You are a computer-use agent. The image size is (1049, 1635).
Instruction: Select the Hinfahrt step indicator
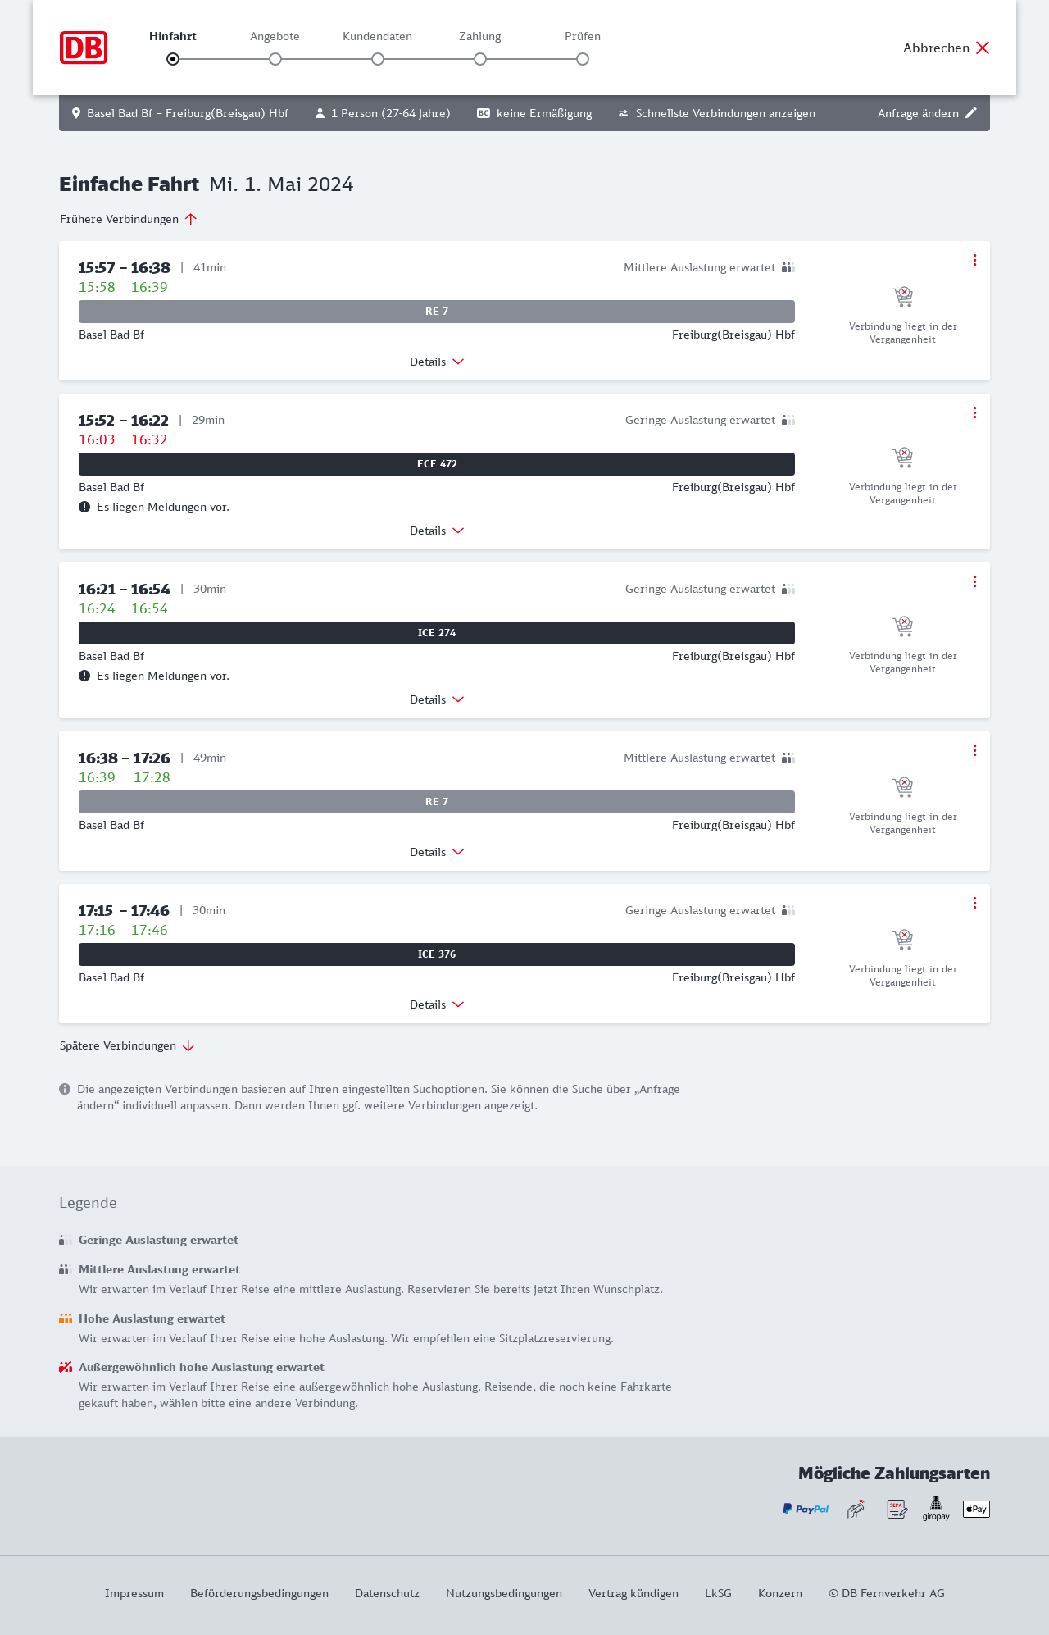(173, 59)
